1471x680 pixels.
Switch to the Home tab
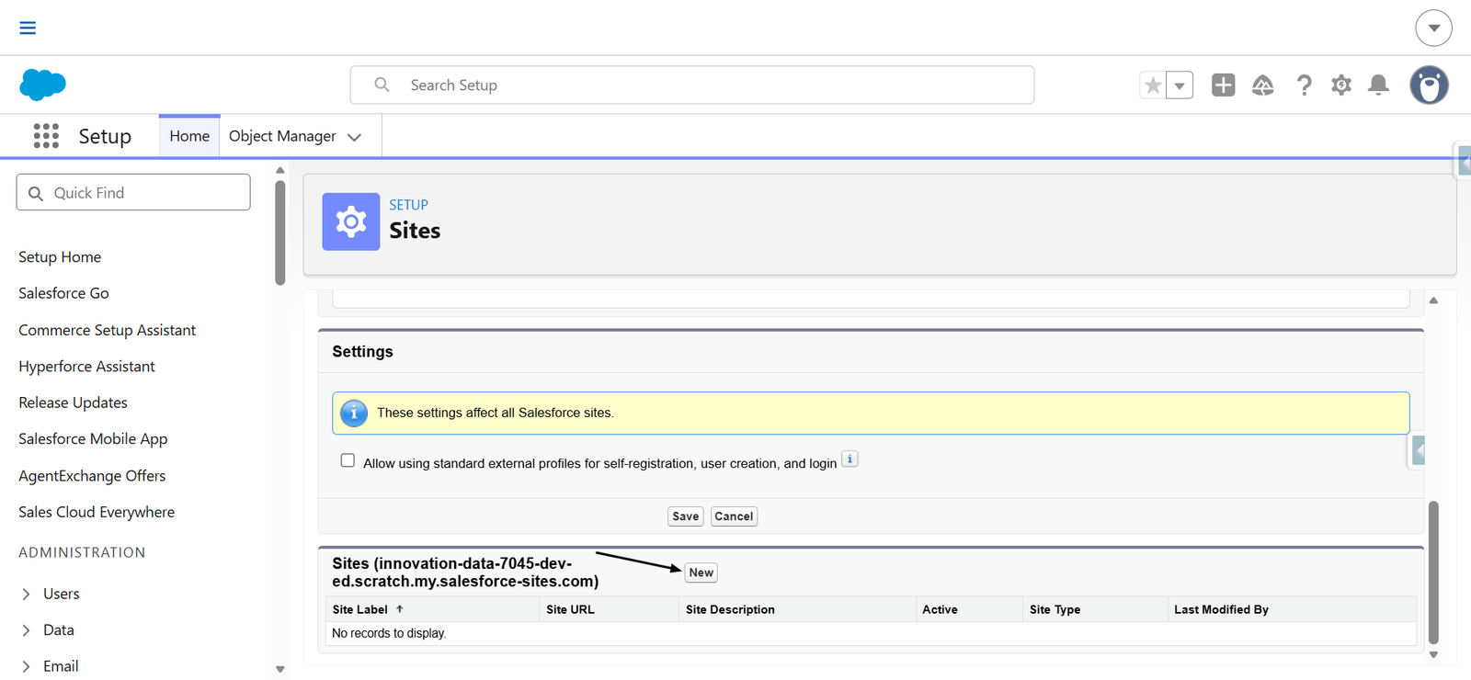189,136
